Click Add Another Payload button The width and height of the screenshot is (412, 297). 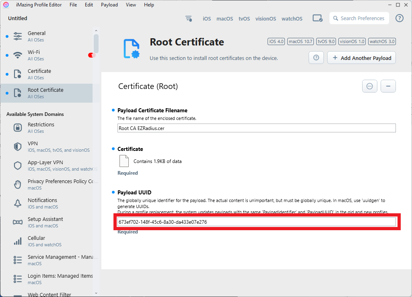(x=362, y=58)
